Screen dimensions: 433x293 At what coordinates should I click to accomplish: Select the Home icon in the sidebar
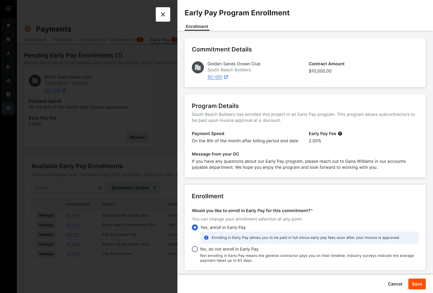tap(8, 25)
